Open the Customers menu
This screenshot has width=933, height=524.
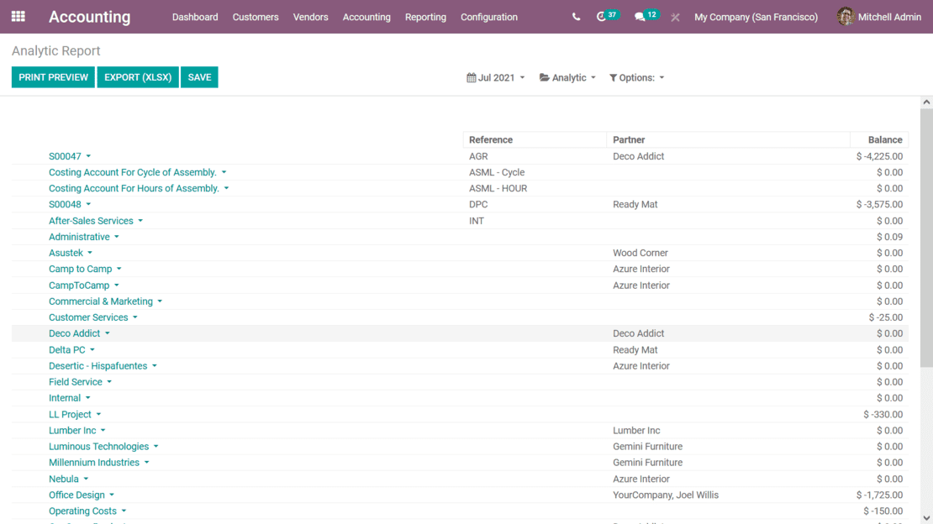[x=256, y=17]
